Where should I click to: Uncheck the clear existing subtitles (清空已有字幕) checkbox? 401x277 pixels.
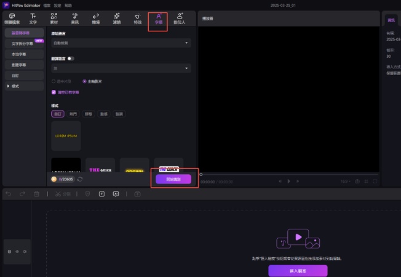click(54, 92)
